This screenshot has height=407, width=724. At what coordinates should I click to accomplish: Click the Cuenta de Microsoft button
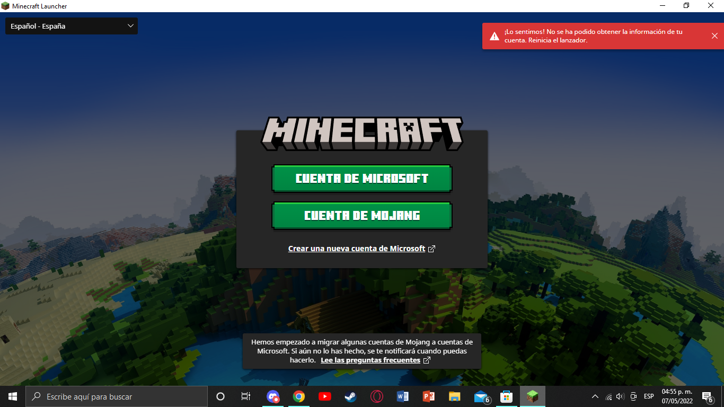pyautogui.click(x=361, y=178)
